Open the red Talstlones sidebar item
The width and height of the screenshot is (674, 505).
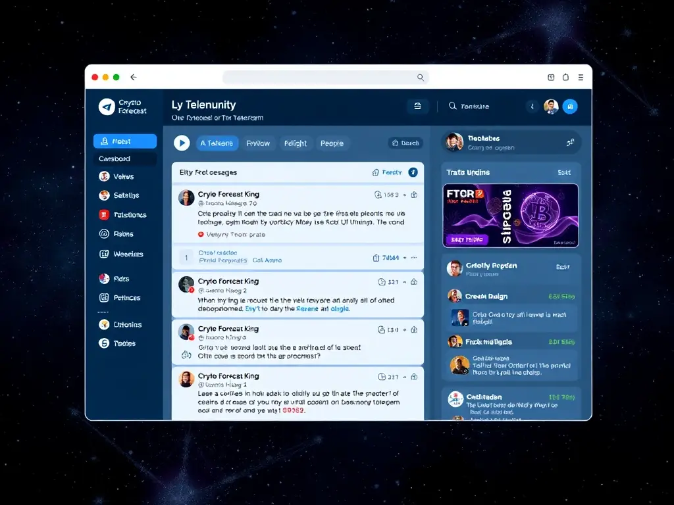tap(123, 215)
